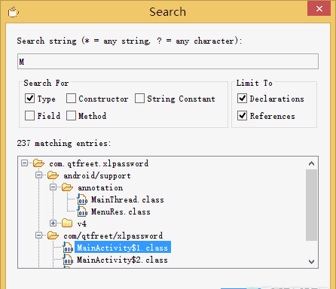Enable the Field checkbox

[x=29, y=116]
